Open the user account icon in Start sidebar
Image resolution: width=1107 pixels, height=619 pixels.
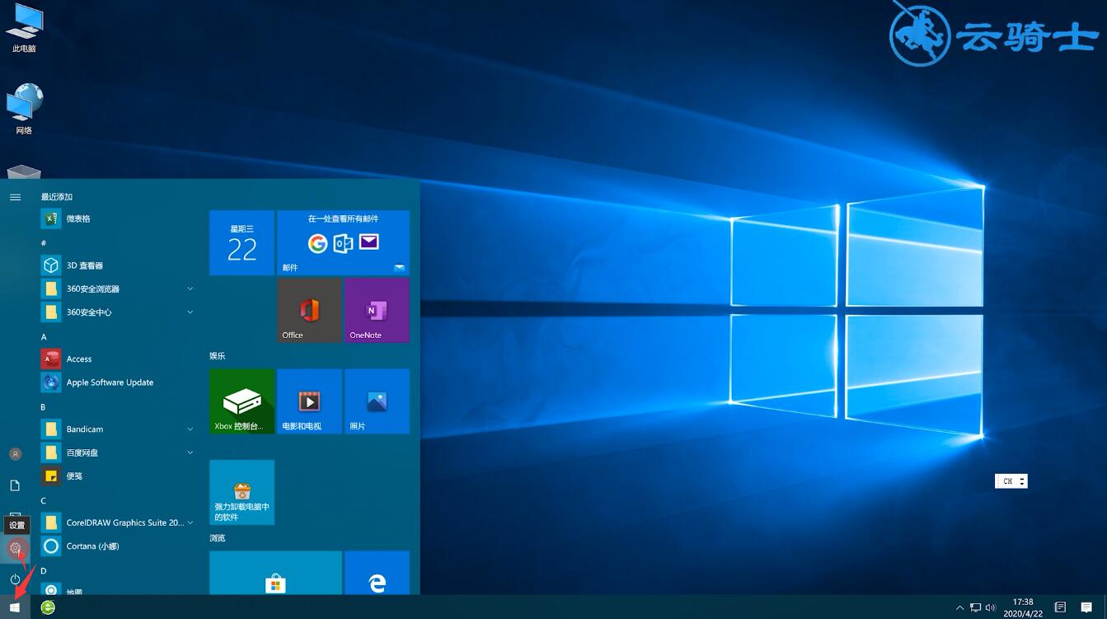tap(15, 454)
